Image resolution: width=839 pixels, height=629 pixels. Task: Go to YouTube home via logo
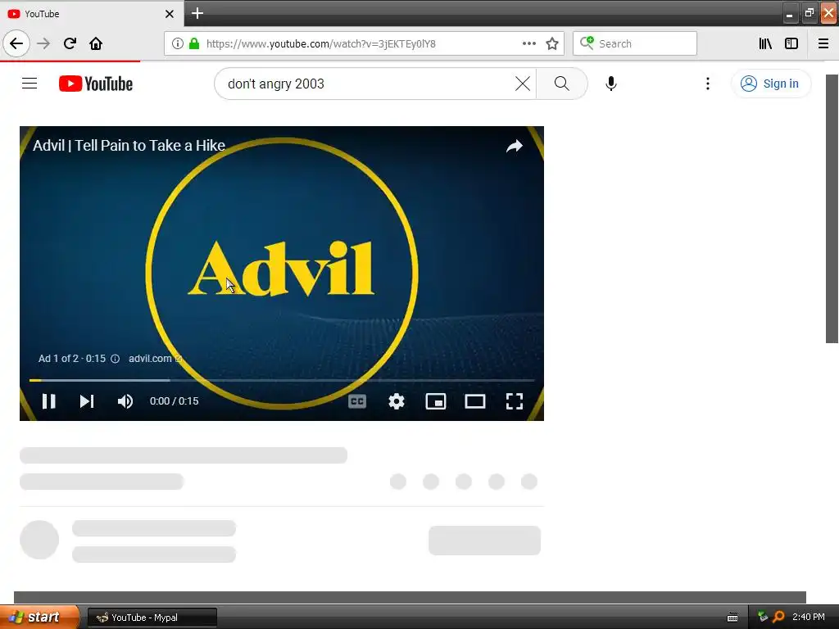coord(96,84)
